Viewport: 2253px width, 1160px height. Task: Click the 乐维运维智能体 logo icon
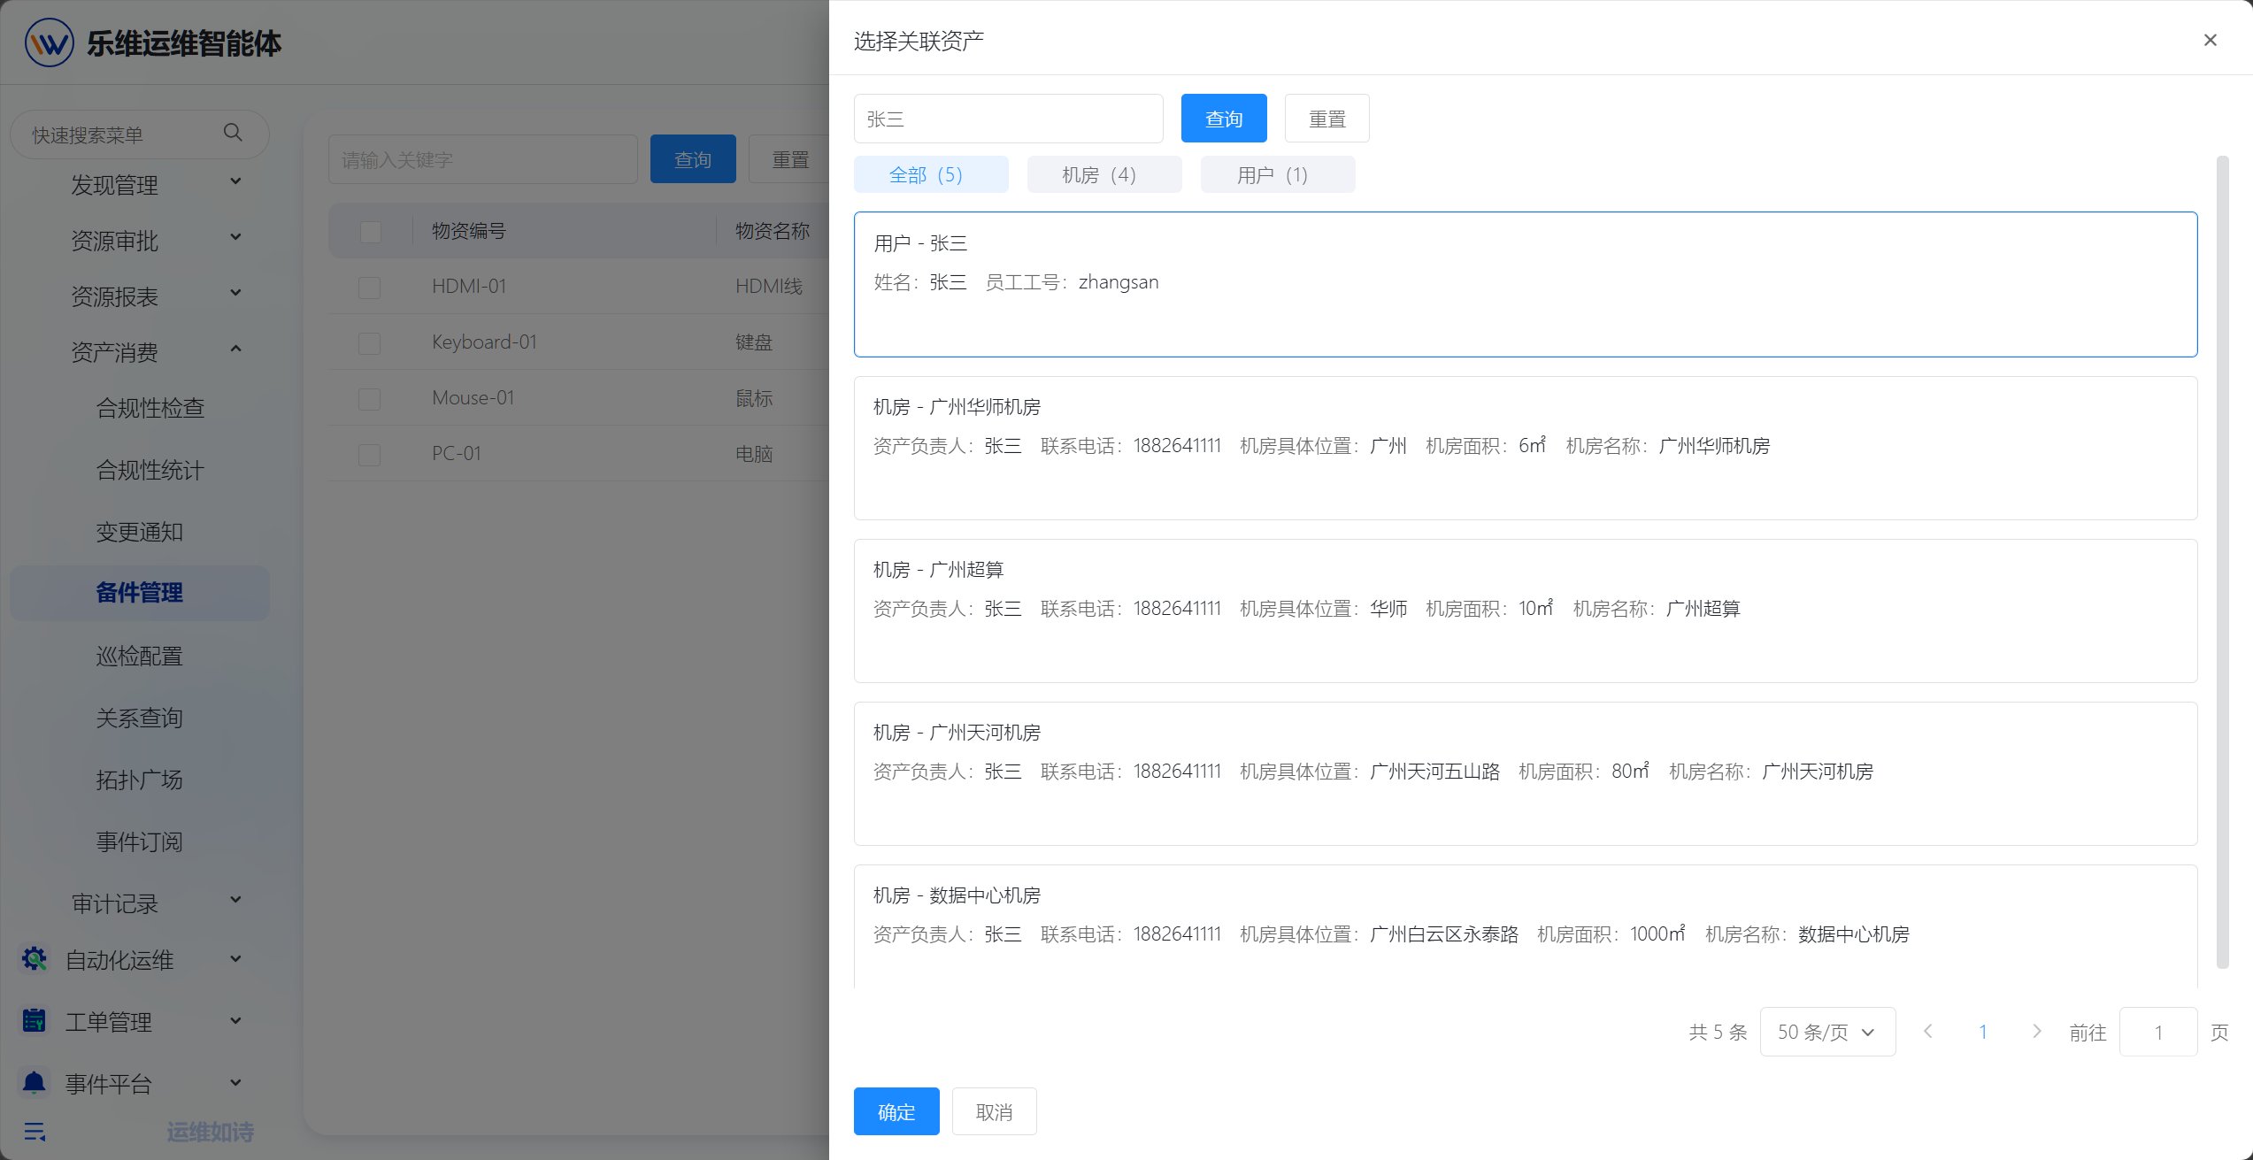[50, 42]
